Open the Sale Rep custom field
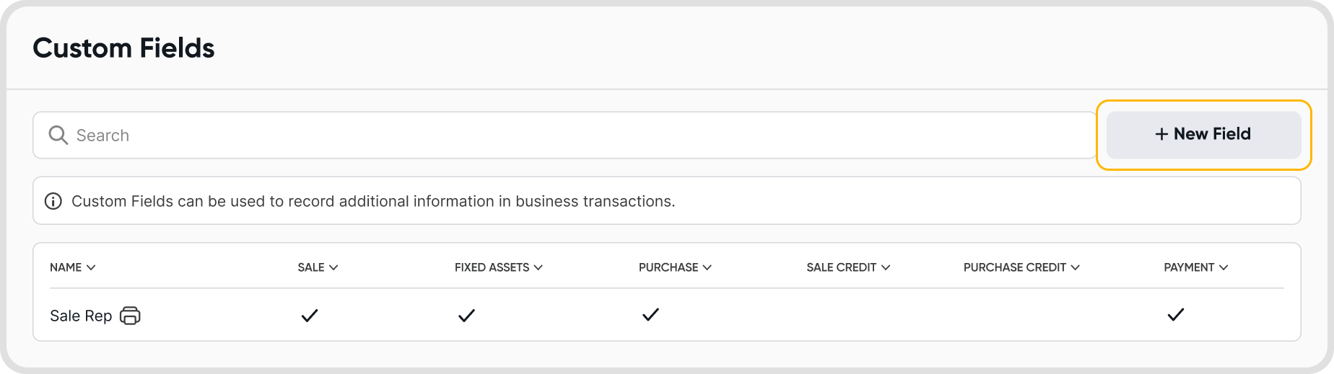The width and height of the screenshot is (1334, 374). coord(81,316)
